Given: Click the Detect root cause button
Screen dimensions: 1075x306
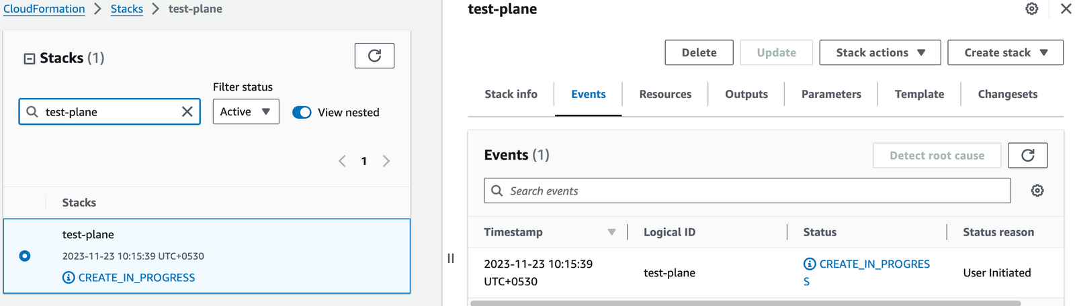Looking at the screenshot, I should point(937,156).
